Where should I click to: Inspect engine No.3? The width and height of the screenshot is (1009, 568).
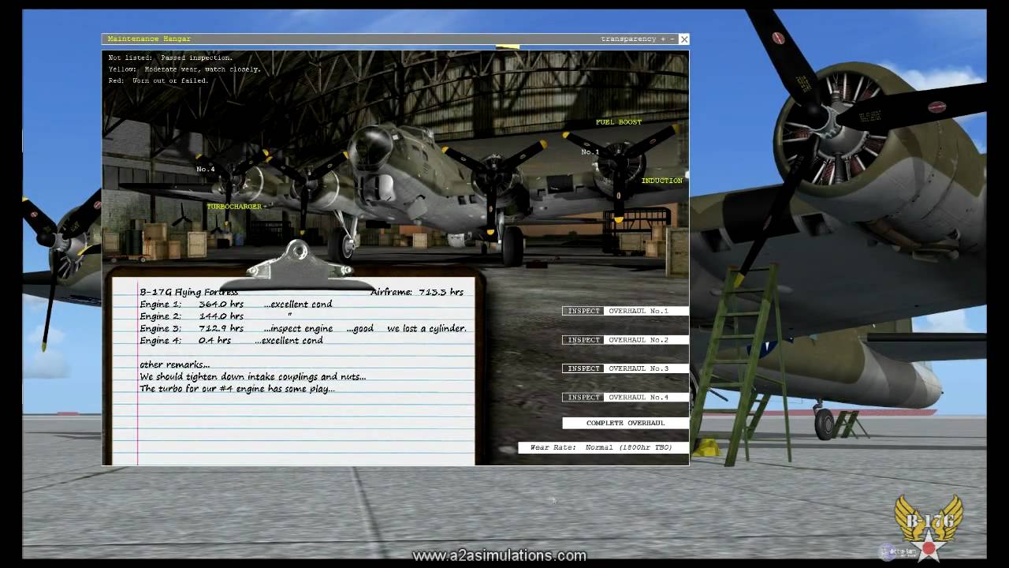point(583,368)
